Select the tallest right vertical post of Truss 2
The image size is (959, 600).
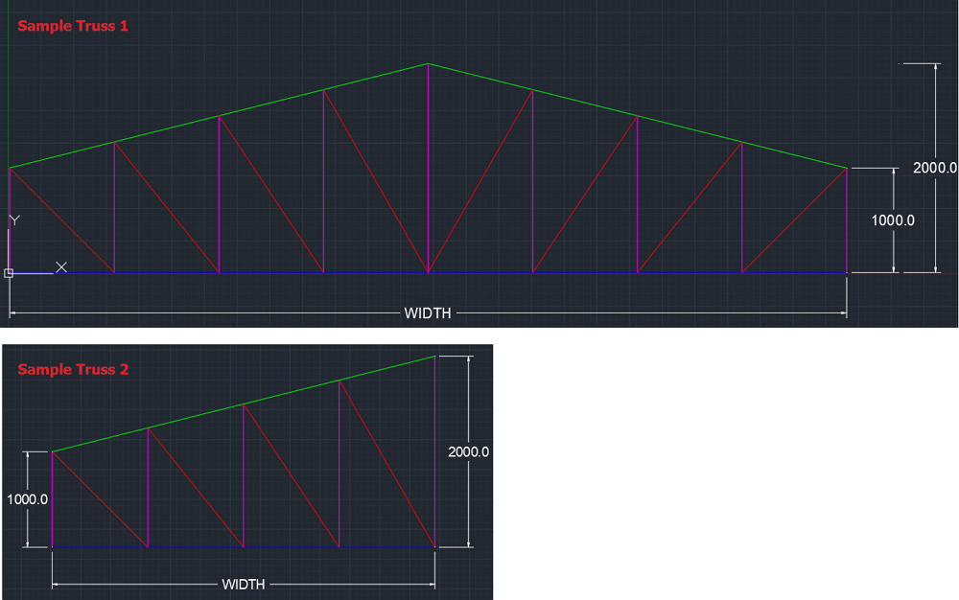pos(435,450)
